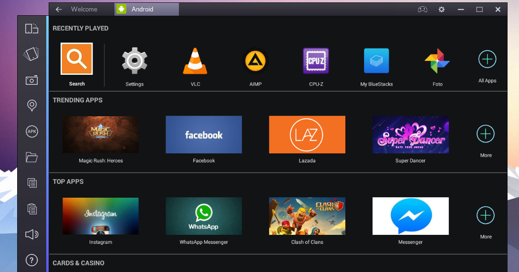Open the Clash of Clans banner
519x272 pixels.
coord(307,216)
